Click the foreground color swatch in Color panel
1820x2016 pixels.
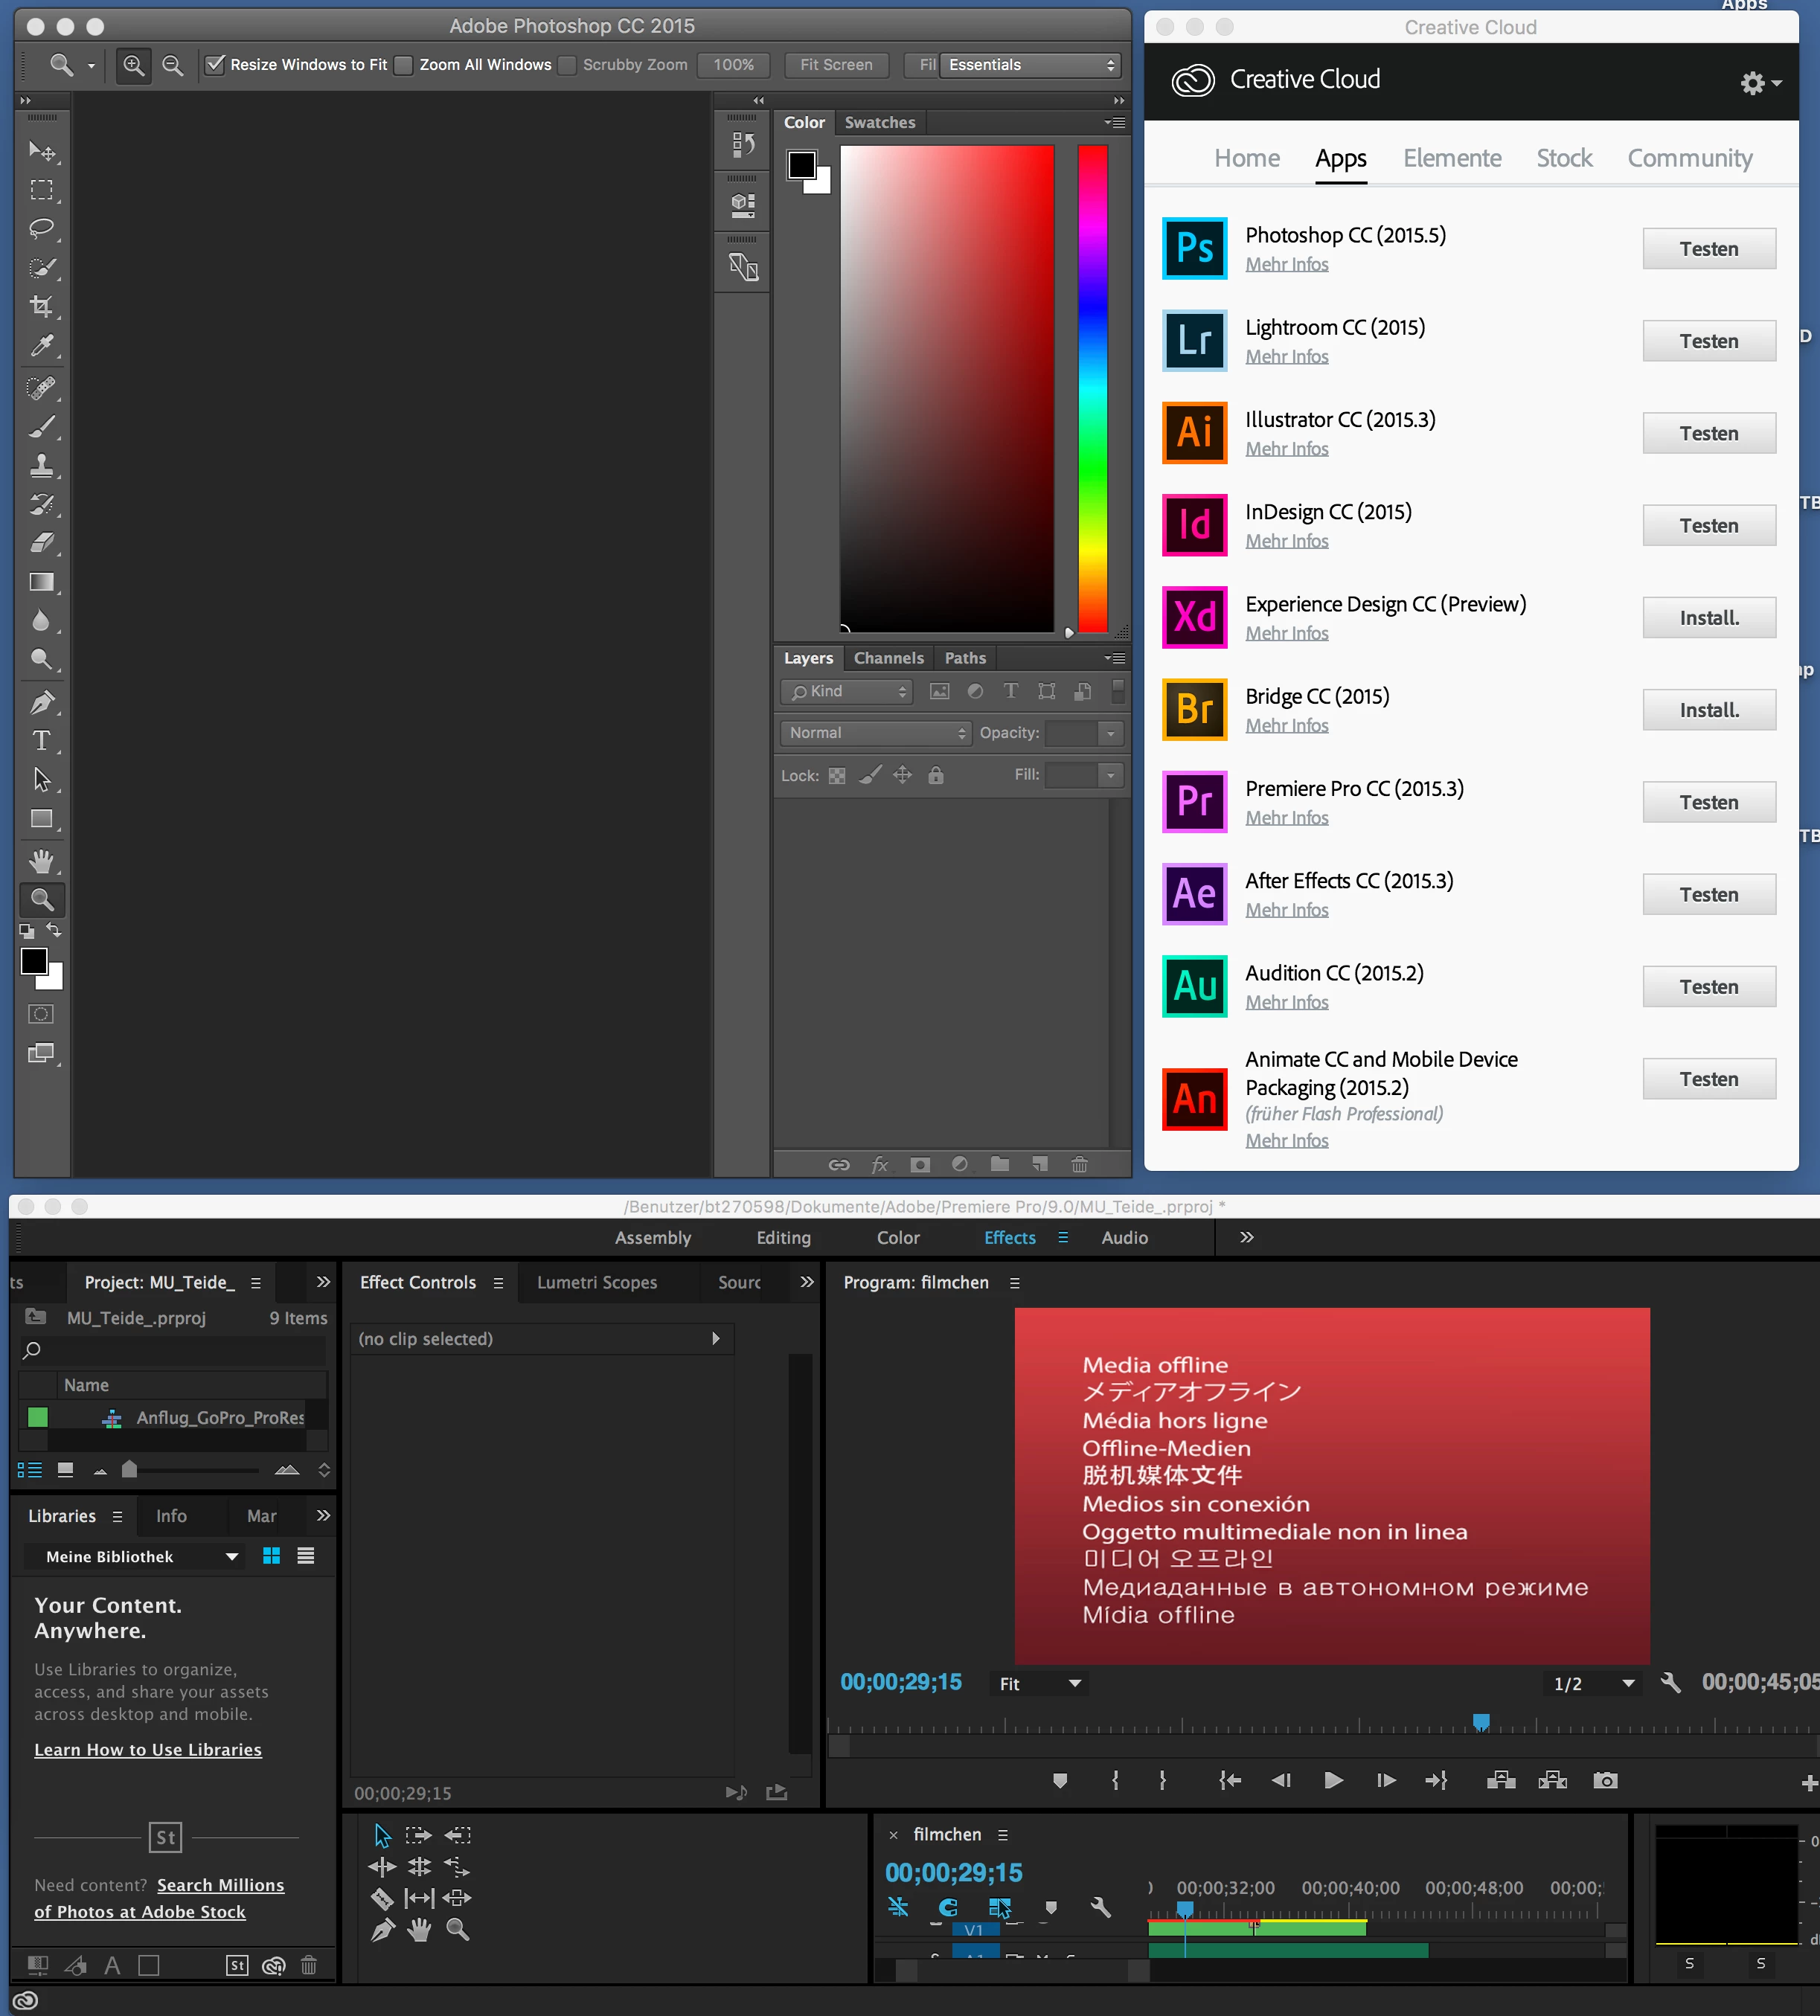(802, 165)
